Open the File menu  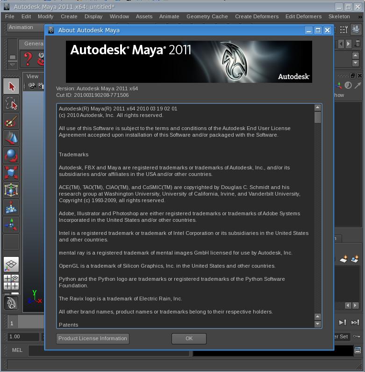(10, 16)
